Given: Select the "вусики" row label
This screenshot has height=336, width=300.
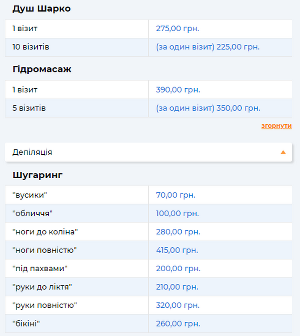Looking at the screenshot, I should pyautogui.click(x=30, y=195).
